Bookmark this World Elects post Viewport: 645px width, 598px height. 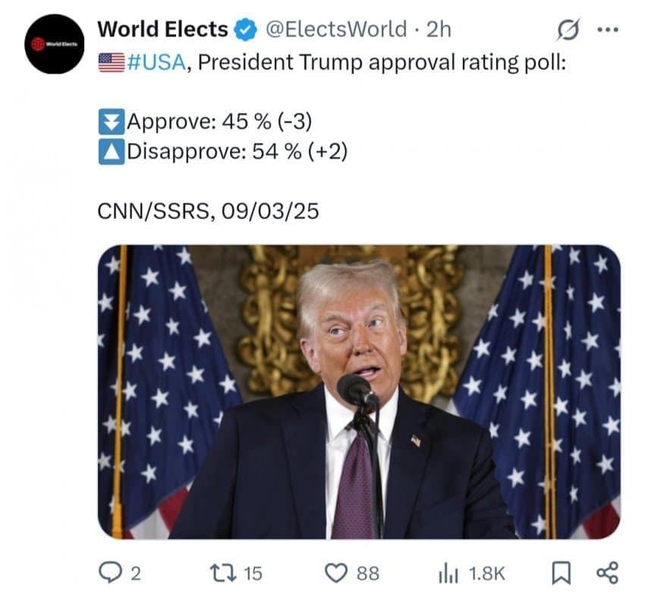coord(560,573)
